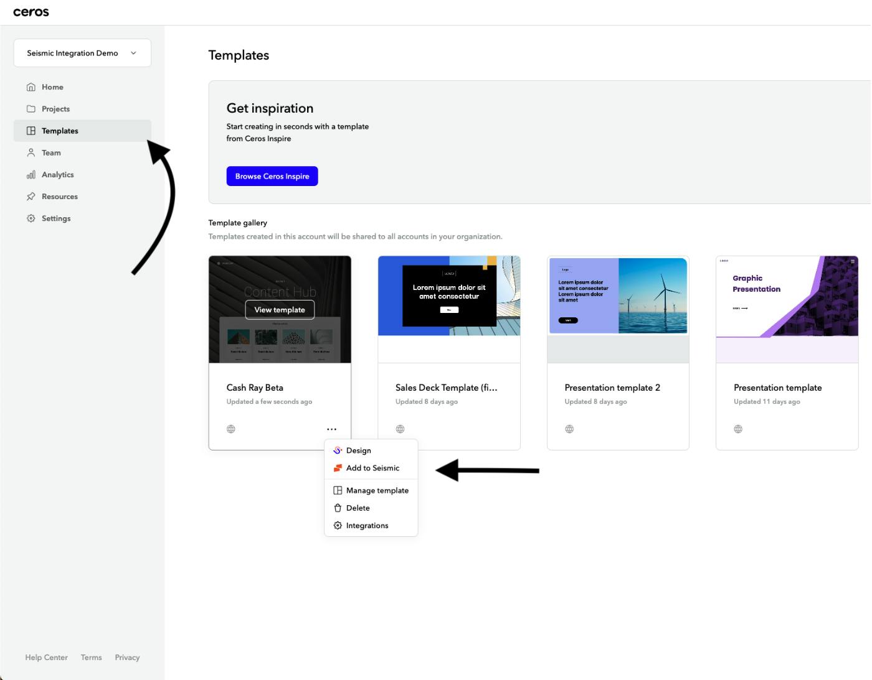Click the Templates layout icon in sidebar

click(31, 131)
